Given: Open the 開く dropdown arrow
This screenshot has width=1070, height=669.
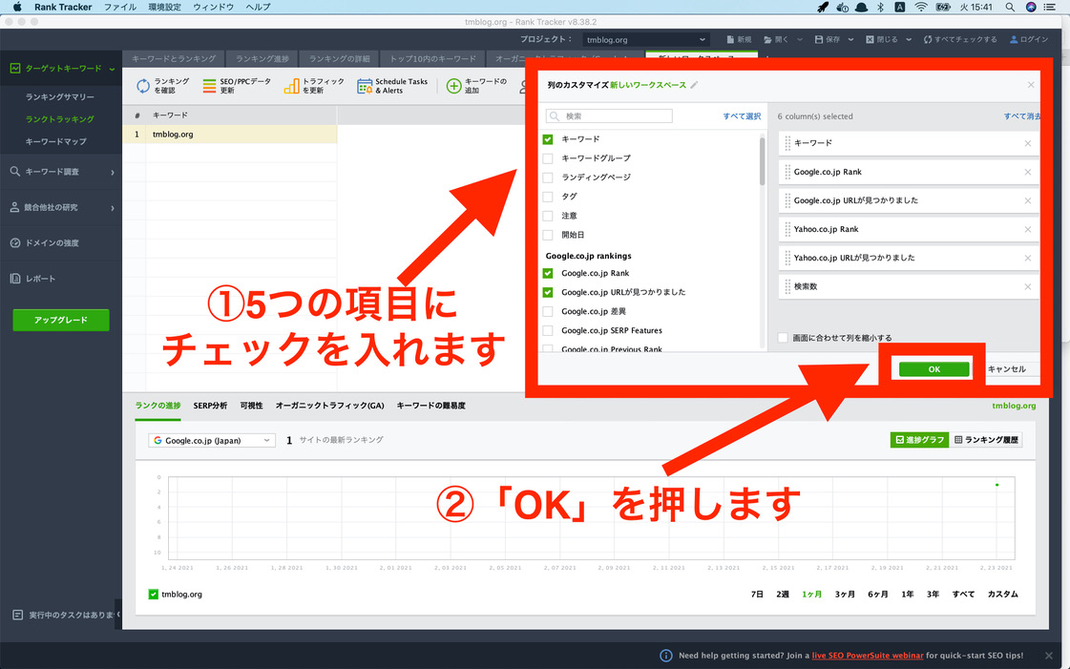Looking at the screenshot, I should click(800, 39).
